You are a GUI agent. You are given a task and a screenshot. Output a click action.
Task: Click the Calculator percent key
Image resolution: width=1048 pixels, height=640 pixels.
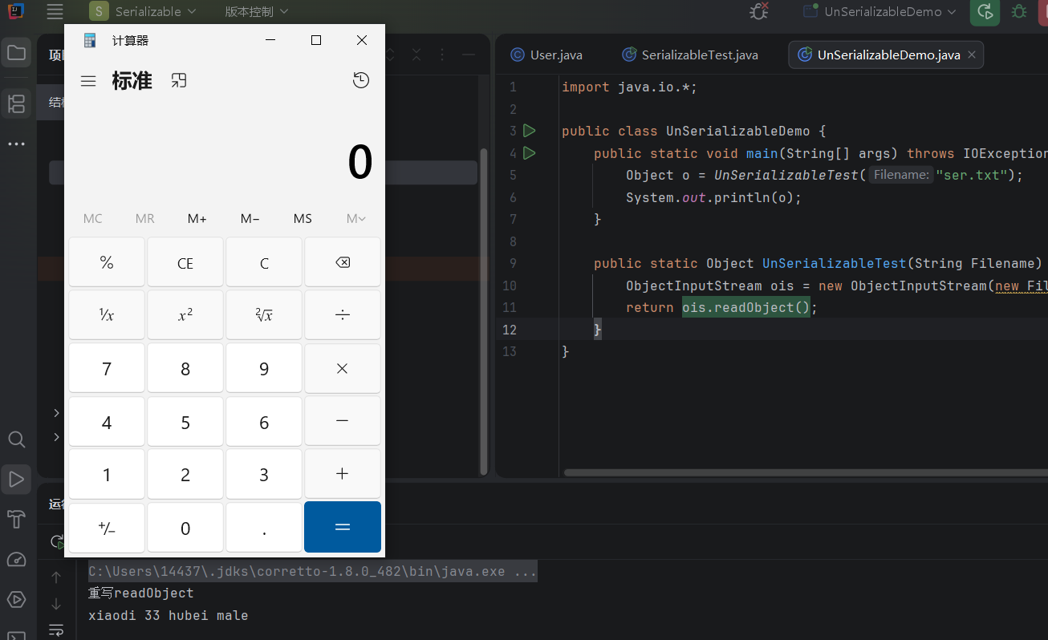pos(107,262)
